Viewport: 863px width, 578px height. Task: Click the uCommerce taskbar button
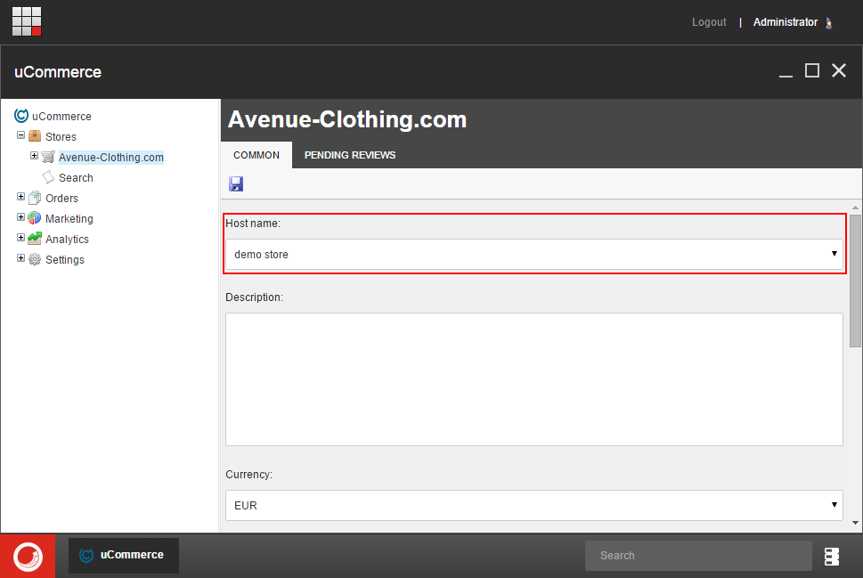tap(124, 556)
